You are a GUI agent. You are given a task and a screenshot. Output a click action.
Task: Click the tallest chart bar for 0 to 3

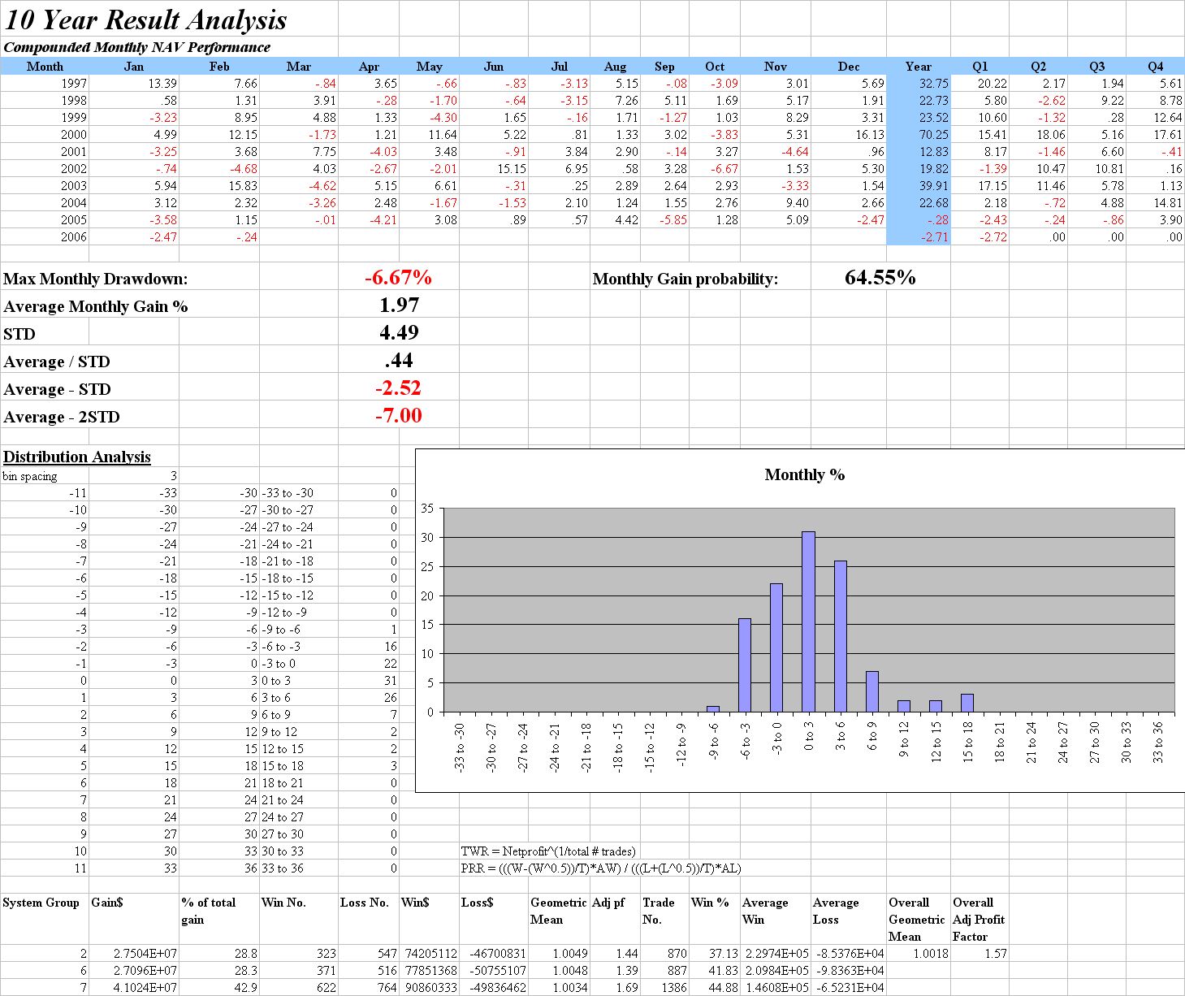(808, 621)
